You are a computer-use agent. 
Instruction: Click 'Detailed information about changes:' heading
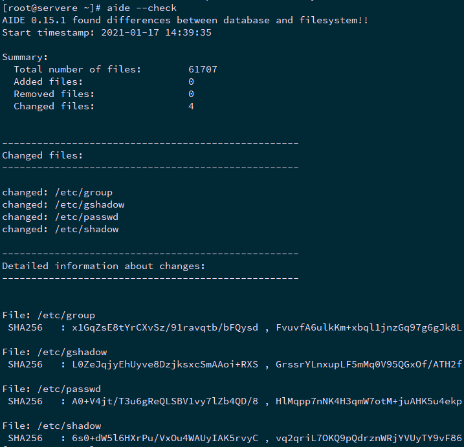tap(104, 266)
